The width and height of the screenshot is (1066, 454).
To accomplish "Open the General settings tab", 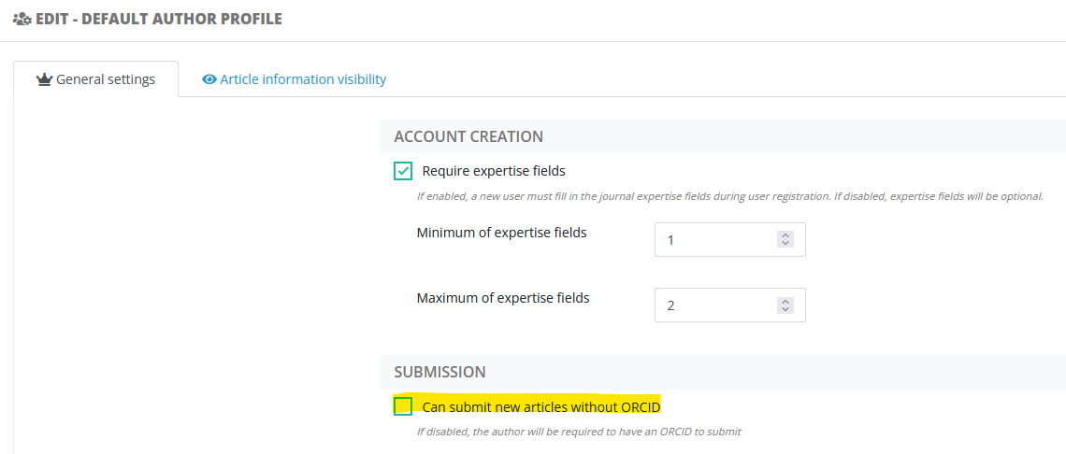I will 95,79.
